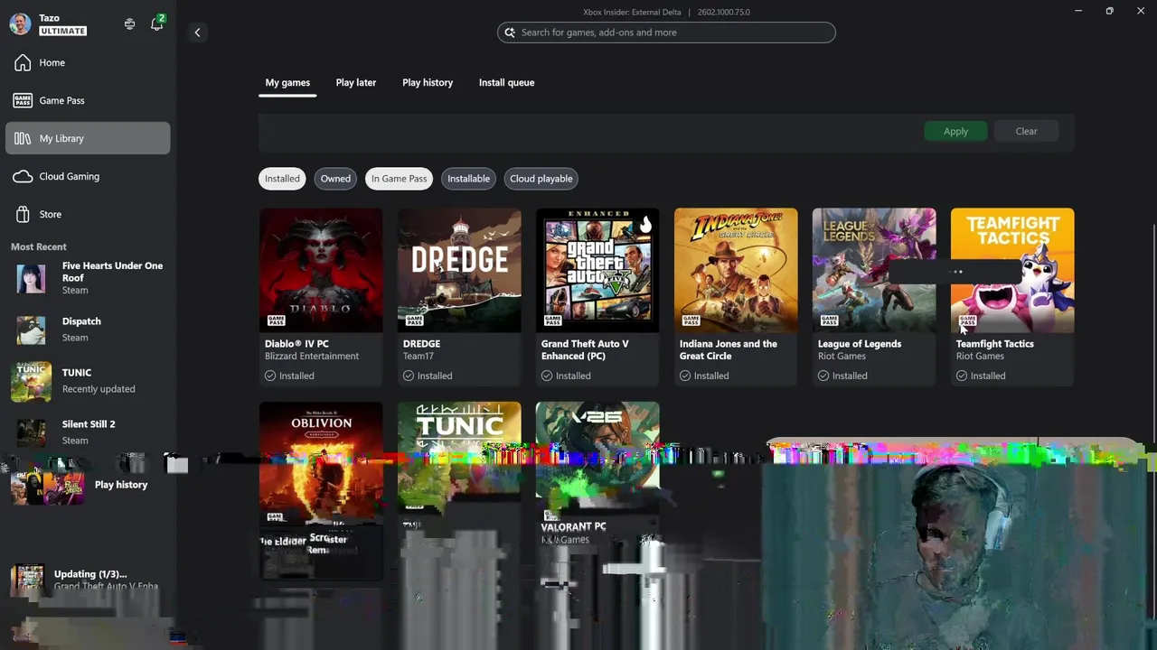Open Five Hearts Under One Roof recent
This screenshot has width=1157, height=650.
point(88,278)
